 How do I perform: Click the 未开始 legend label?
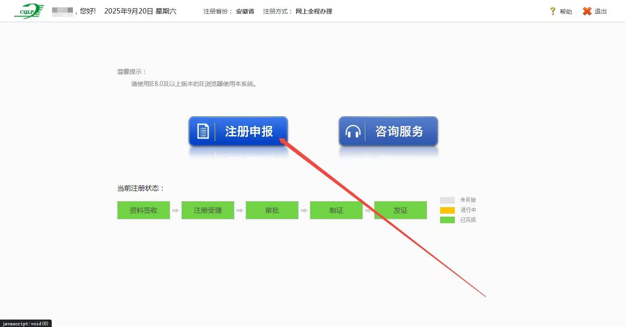(468, 200)
